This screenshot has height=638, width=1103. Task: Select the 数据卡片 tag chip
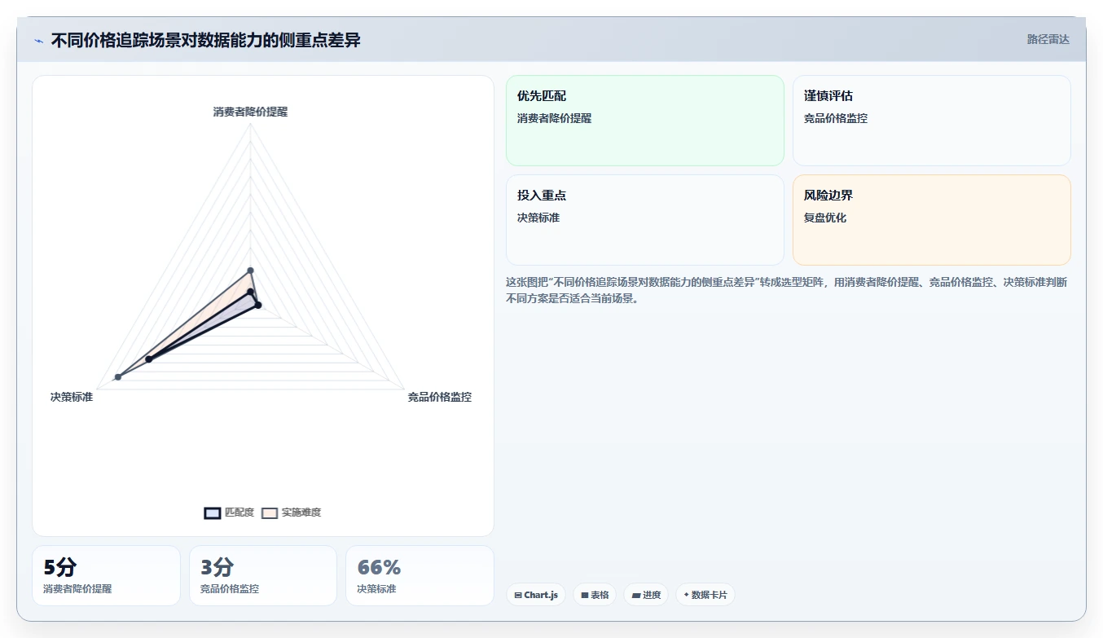(x=705, y=595)
